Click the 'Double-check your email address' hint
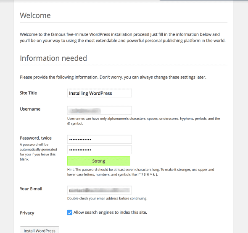Screen dimensions: 248x233 pyautogui.click(x=107, y=198)
